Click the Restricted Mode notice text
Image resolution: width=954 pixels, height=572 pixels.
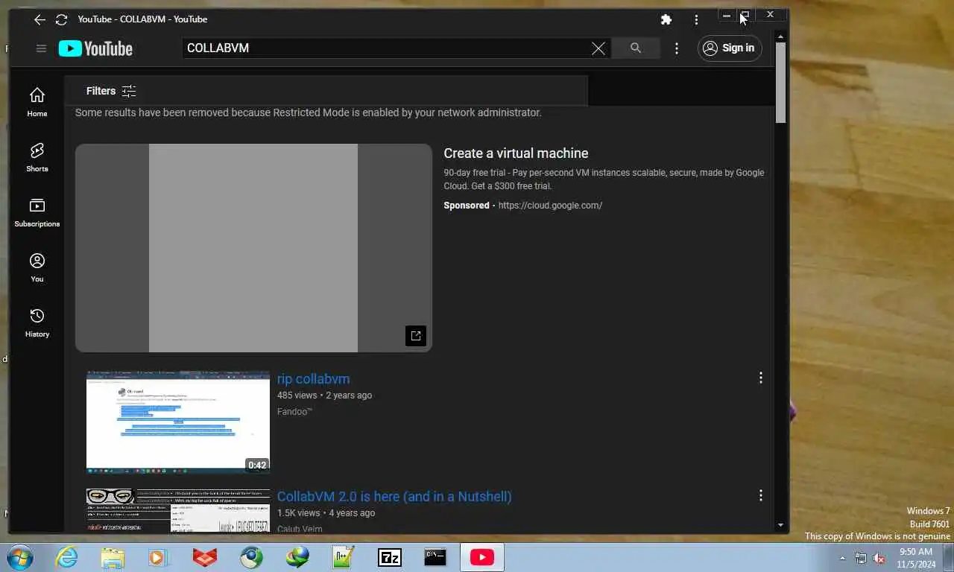click(x=308, y=113)
